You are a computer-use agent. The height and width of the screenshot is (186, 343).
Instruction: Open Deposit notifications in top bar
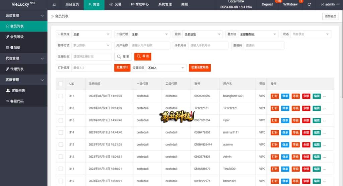pyautogui.click(x=268, y=4)
